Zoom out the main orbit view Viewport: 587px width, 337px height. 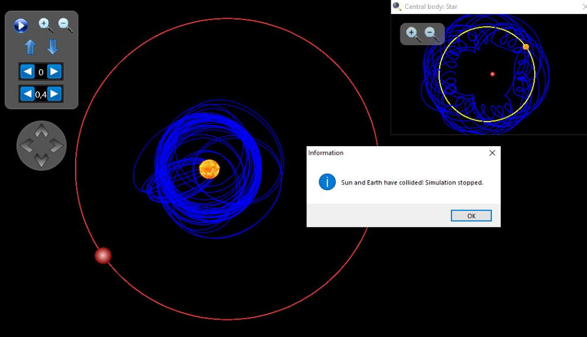coord(65,25)
